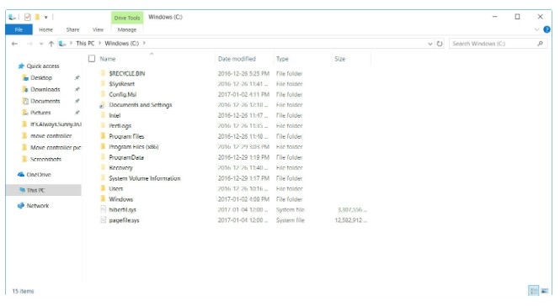This screenshot has width=560, height=306.
Task: Click the Config.Msi folder icon
Action: (103, 94)
